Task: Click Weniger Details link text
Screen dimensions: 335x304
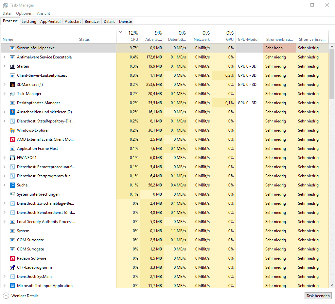Action: click(x=25, y=296)
